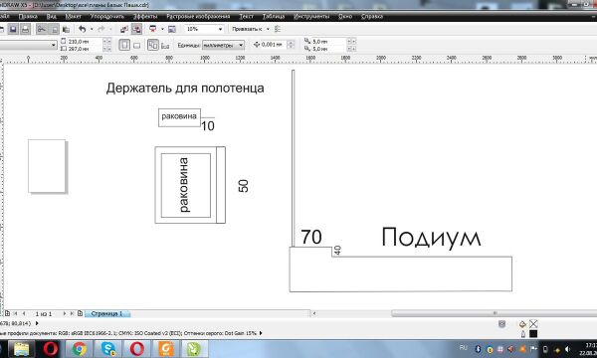
Task: Open the Правка (Edit) menu
Action: point(28,16)
